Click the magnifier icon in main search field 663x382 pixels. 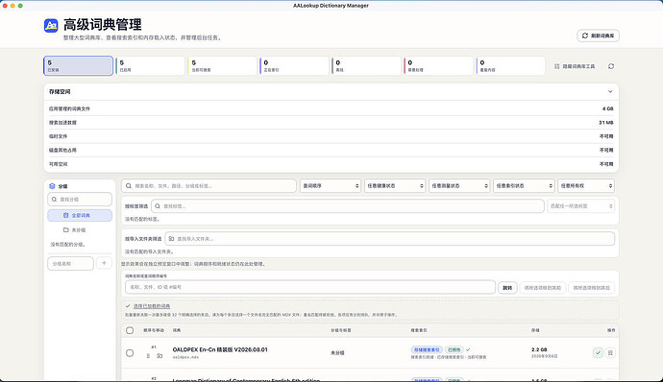click(x=129, y=186)
